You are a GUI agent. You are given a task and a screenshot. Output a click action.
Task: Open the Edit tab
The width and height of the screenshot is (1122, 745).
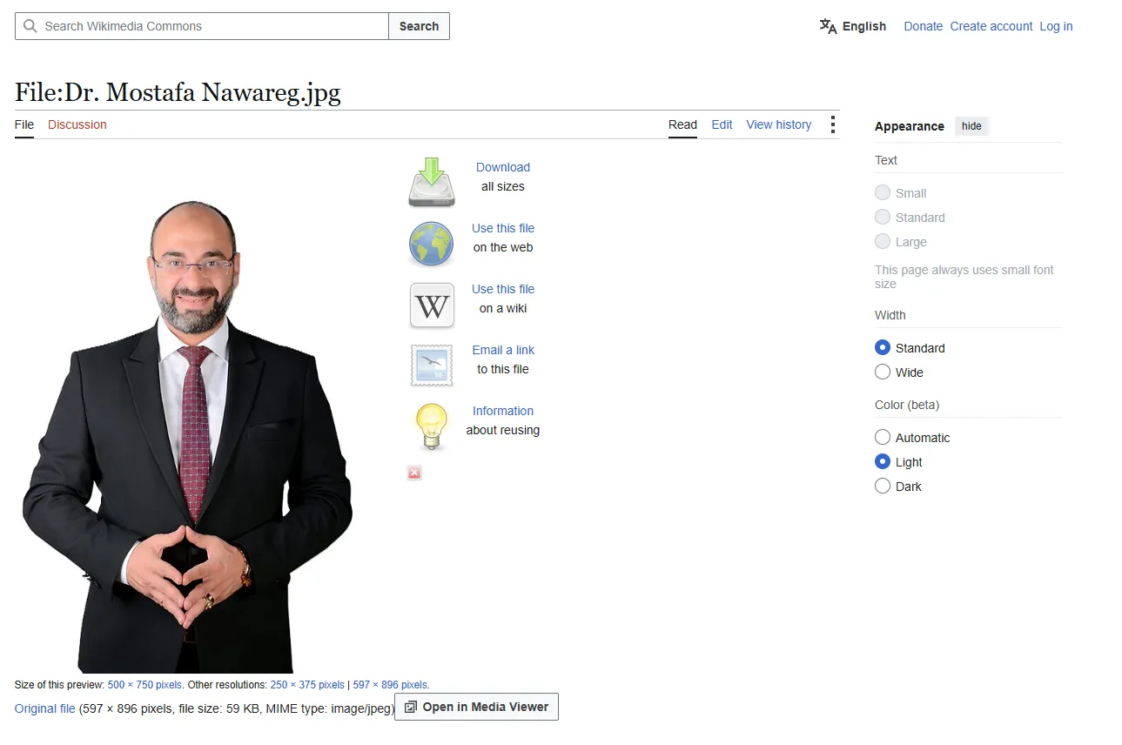pyautogui.click(x=722, y=124)
